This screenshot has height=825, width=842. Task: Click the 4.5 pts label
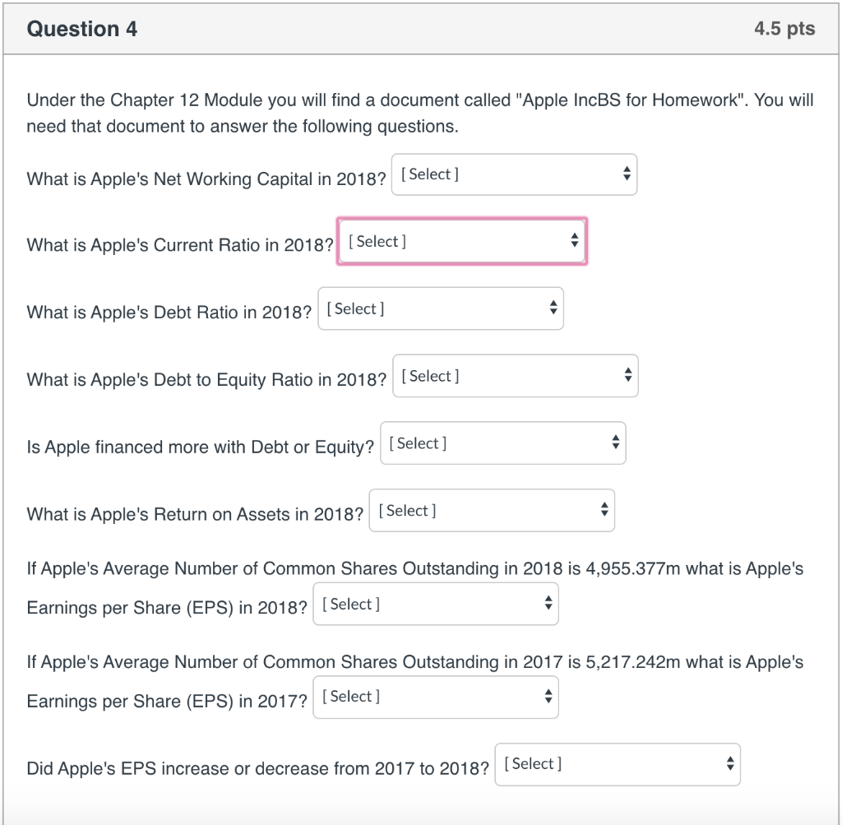tap(784, 28)
